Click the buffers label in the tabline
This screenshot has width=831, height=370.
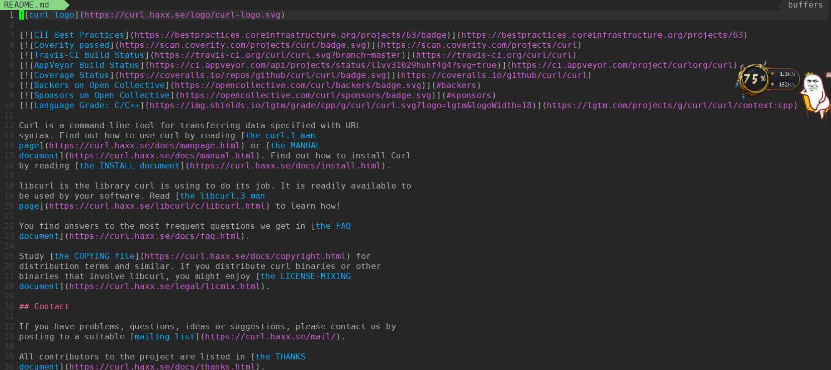pyautogui.click(x=805, y=5)
